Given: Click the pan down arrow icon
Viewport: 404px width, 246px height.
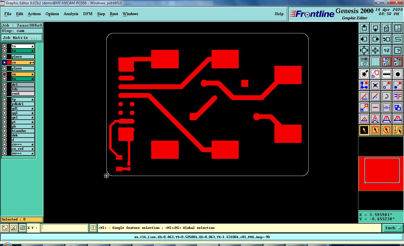Looking at the screenshot, I should click(375, 28).
